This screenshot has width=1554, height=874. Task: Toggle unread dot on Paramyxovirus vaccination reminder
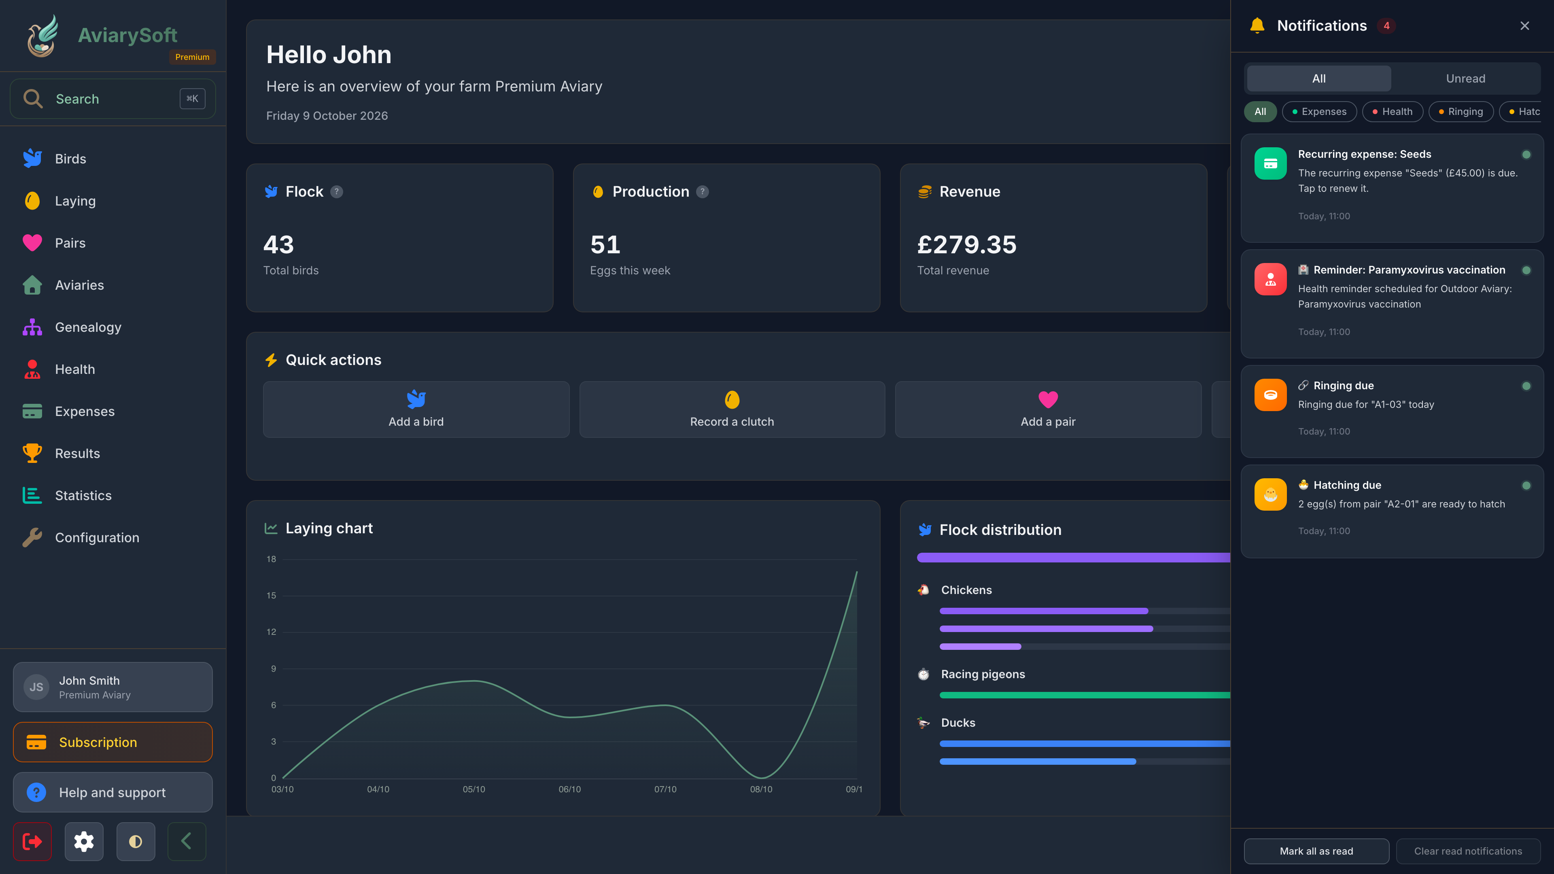coord(1526,270)
